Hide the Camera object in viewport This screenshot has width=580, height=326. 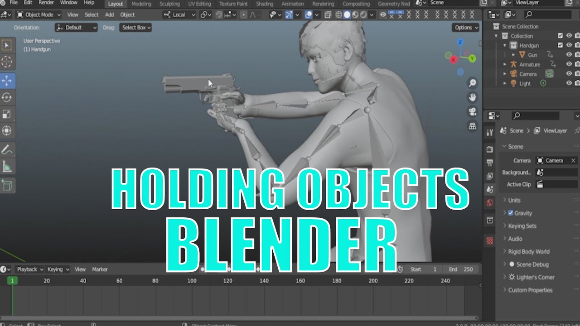point(569,74)
